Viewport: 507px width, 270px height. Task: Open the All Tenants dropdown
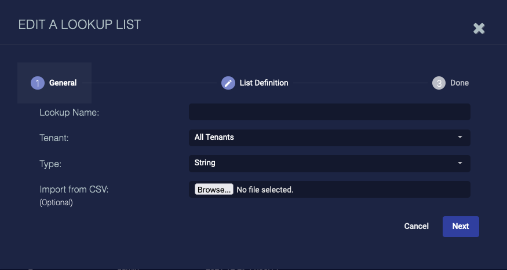point(324,138)
